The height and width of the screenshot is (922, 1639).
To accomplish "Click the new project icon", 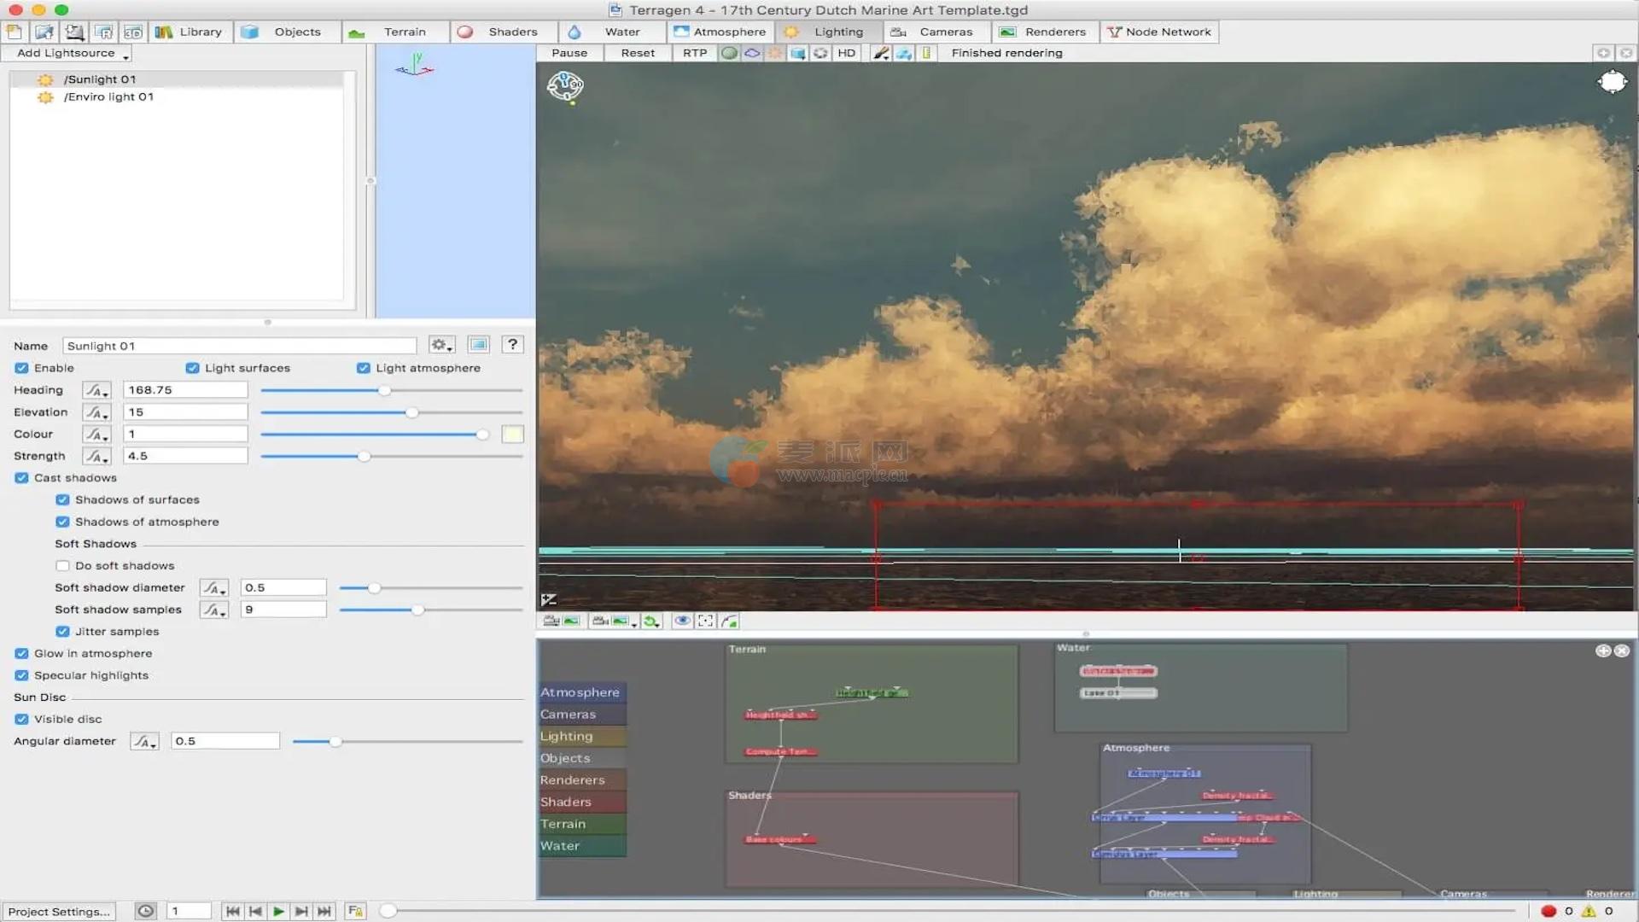I will (x=15, y=32).
